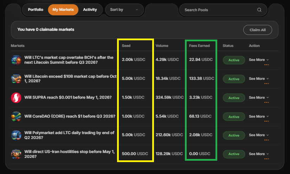Expand See More for Polymarket LTC row

click(x=259, y=135)
